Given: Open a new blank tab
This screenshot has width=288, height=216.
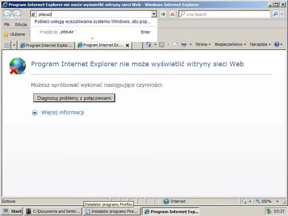Looking at the screenshot, I should [x=137, y=45].
